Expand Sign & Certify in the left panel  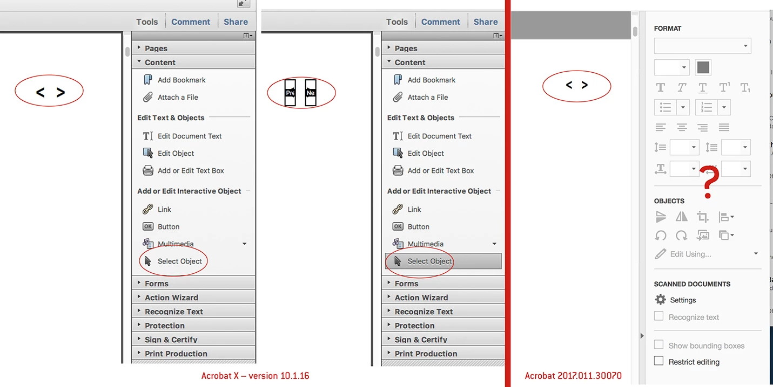point(193,339)
